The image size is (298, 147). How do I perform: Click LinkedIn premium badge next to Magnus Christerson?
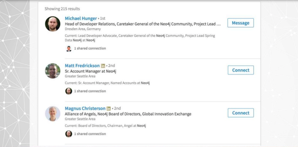click(108, 109)
